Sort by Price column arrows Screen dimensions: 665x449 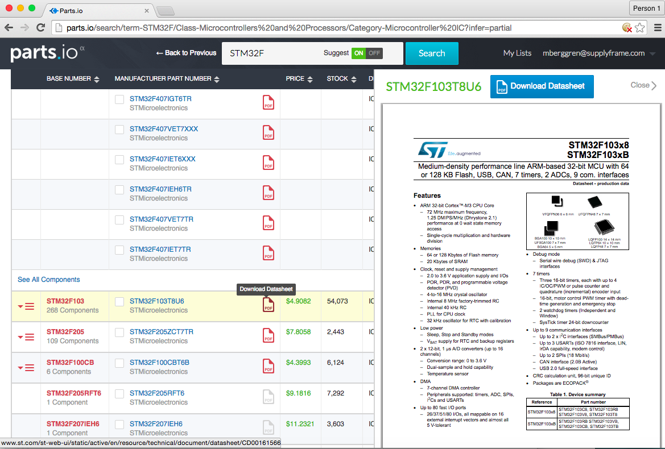point(310,79)
